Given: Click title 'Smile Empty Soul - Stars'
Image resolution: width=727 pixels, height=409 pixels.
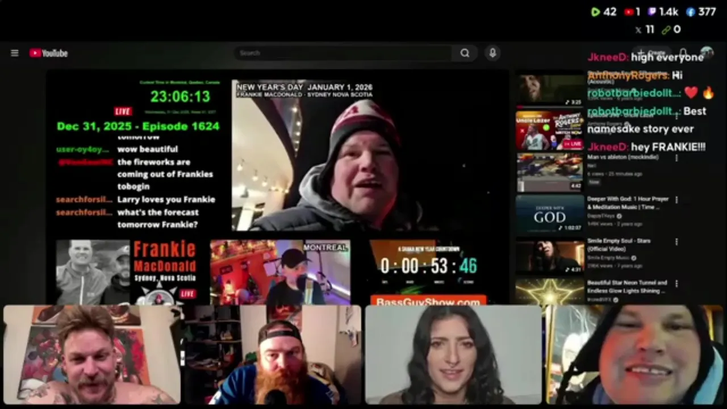Looking at the screenshot, I should [619, 241].
